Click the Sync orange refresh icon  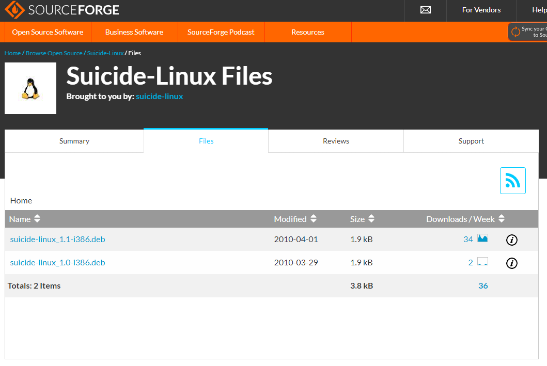coord(515,32)
